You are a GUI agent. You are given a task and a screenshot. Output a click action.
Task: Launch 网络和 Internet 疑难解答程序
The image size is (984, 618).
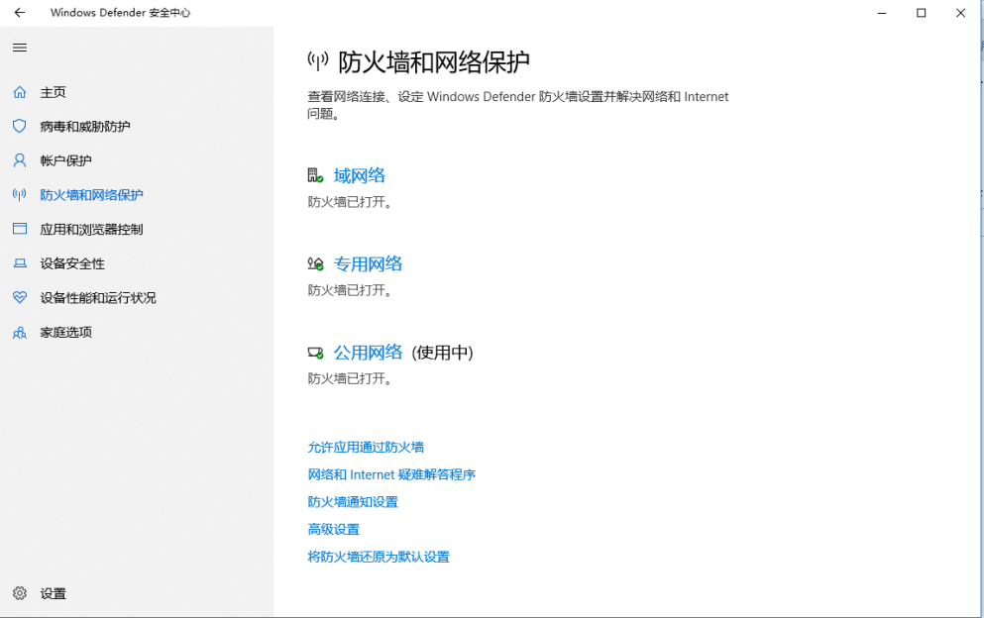[391, 475]
